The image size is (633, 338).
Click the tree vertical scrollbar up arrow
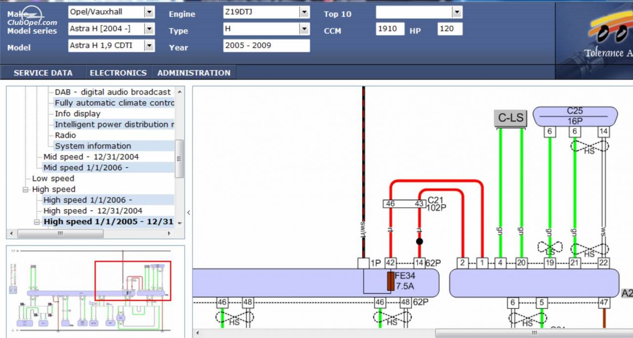pyautogui.click(x=180, y=92)
